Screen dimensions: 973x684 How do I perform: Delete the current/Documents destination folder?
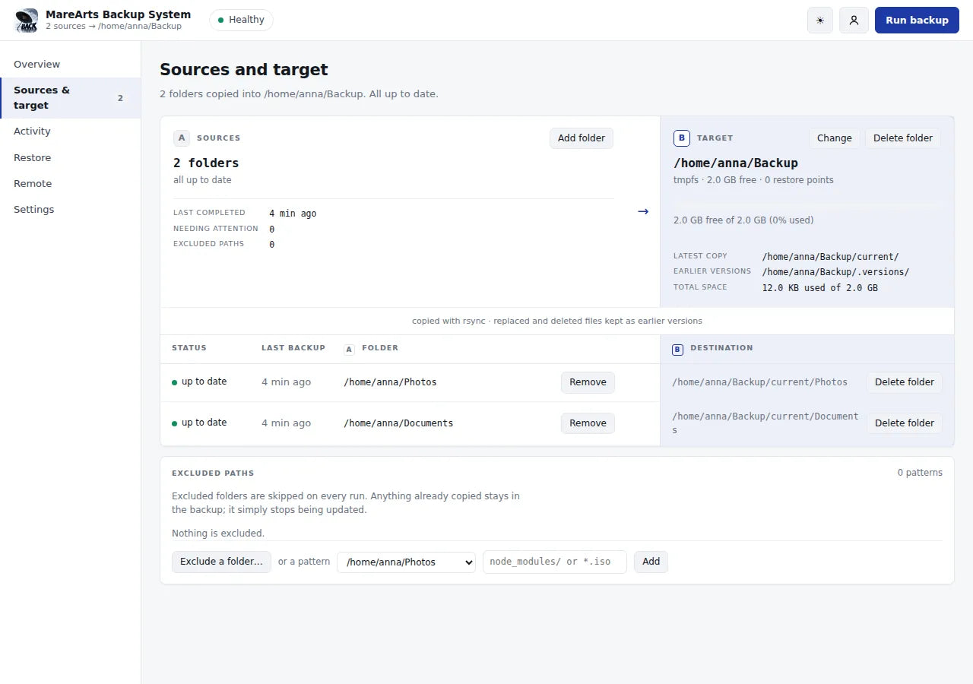click(x=905, y=423)
